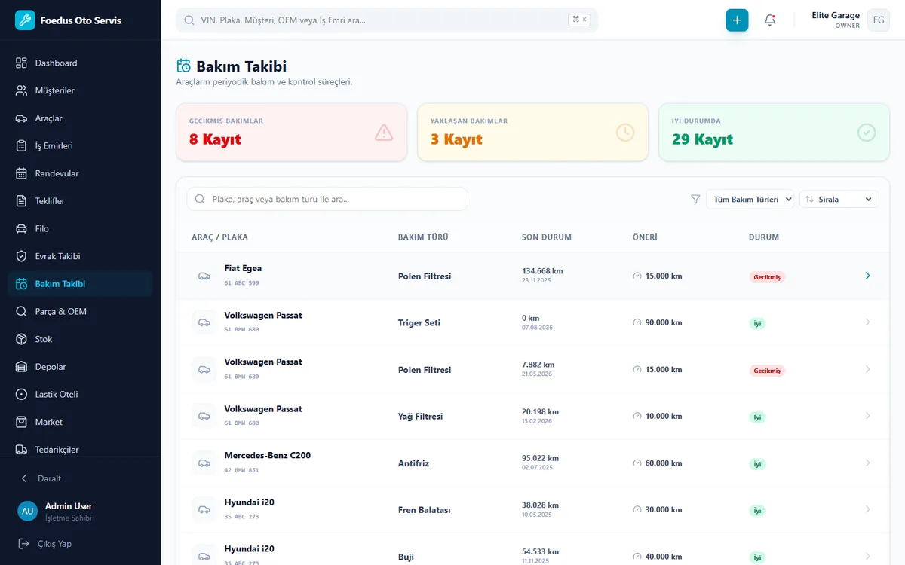Click the Fiat Egea car icon
This screenshot has width=905, height=565.
(204, 276)
